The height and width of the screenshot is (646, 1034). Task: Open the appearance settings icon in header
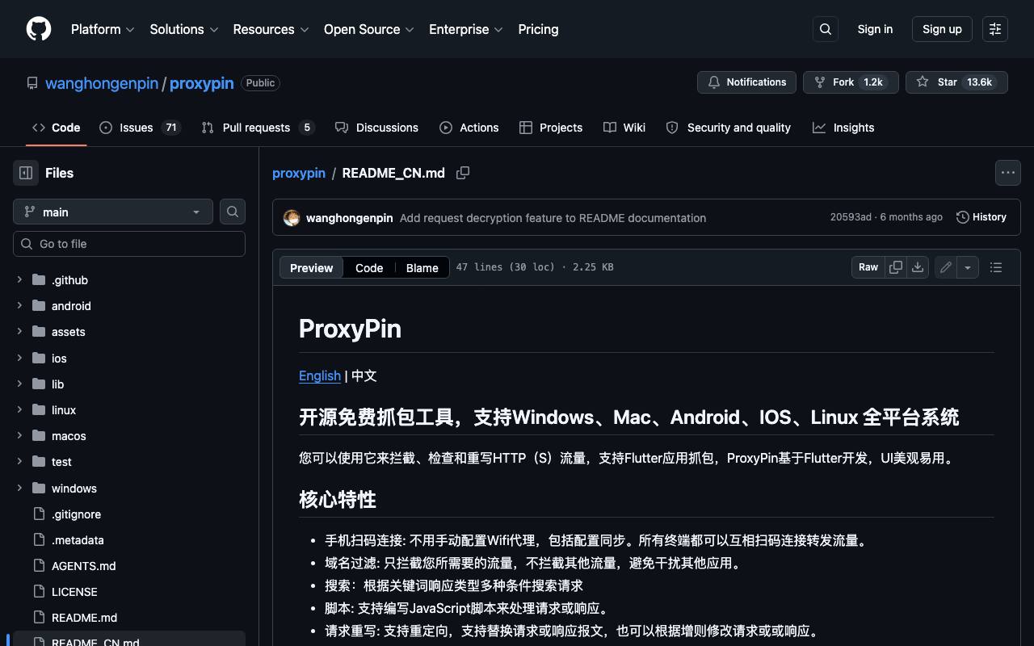[995, 29]
